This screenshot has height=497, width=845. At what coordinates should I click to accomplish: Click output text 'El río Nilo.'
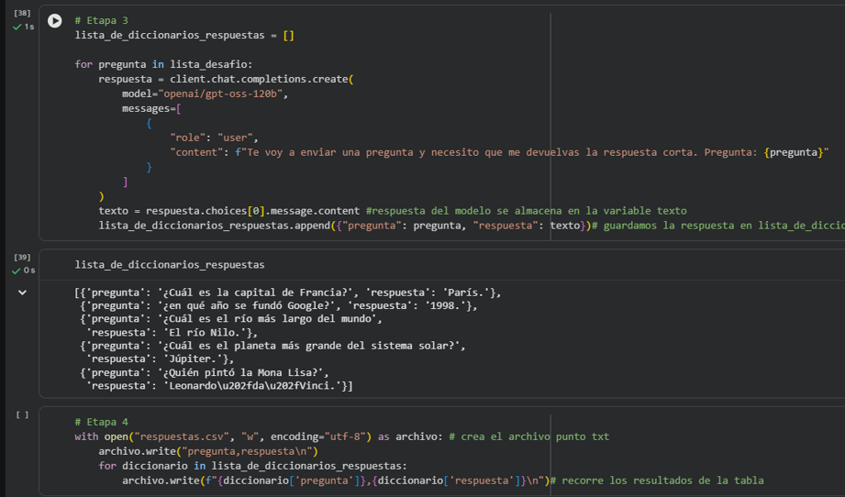(205, 332)
